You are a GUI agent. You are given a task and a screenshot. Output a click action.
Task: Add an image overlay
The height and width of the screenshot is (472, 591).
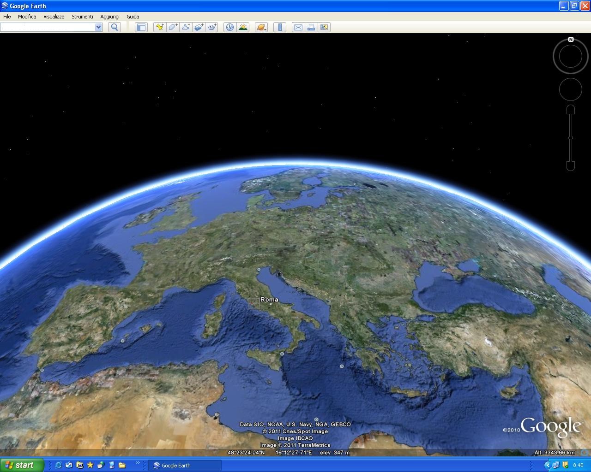click(199, 27)
